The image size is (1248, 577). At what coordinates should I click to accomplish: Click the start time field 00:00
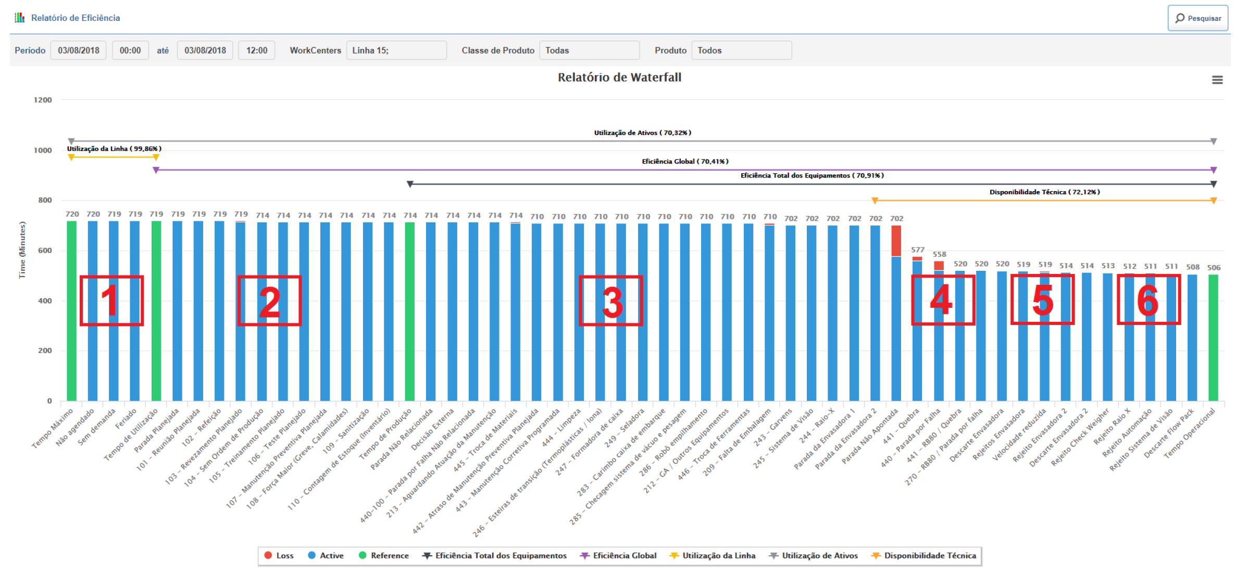click(x=130, y=51)
